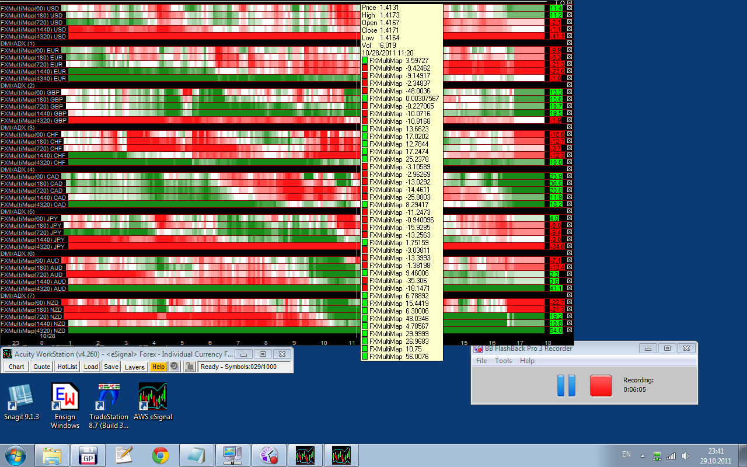Open the File menu in FlashBack Recorder

tap(481, 361)
